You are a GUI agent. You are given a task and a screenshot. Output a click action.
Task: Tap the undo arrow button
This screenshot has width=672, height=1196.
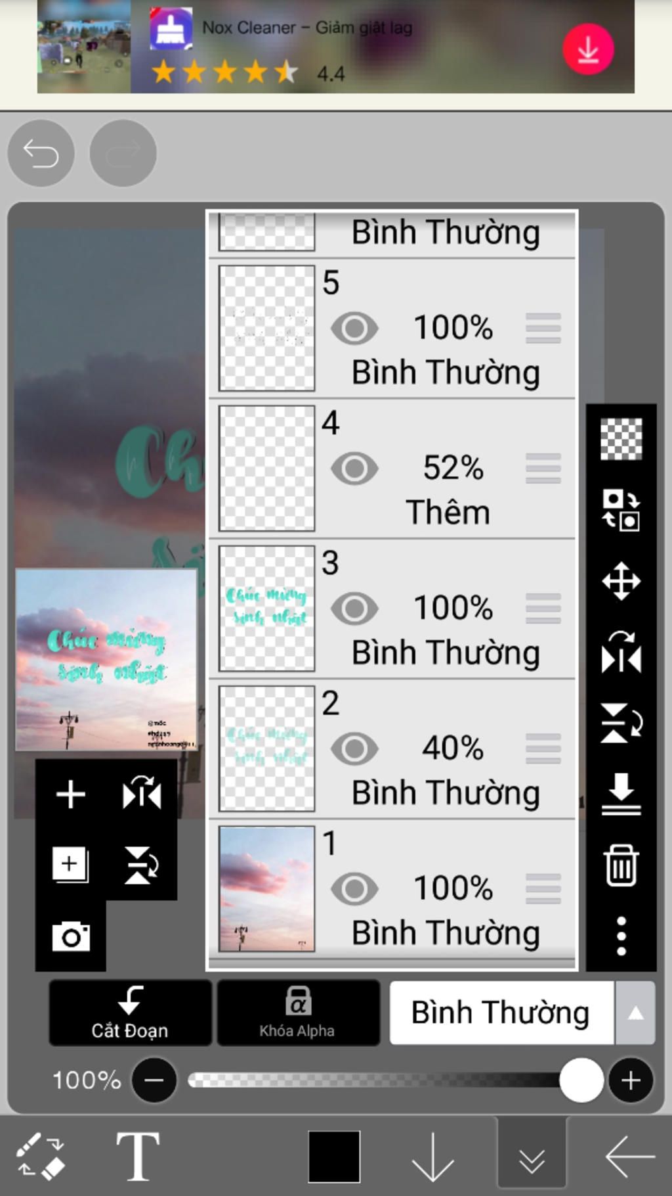(x=41, y=153)
